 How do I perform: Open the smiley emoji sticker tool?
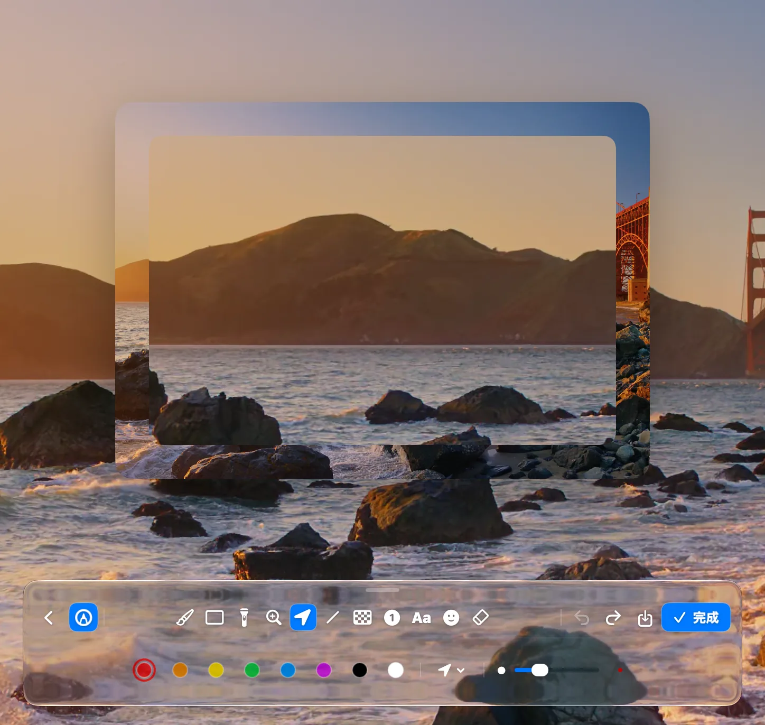pos(451,618)
